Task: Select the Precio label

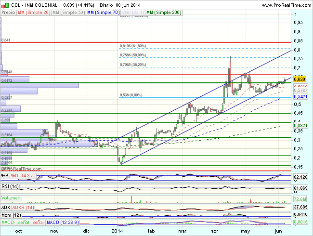Action: coord(7,12)
